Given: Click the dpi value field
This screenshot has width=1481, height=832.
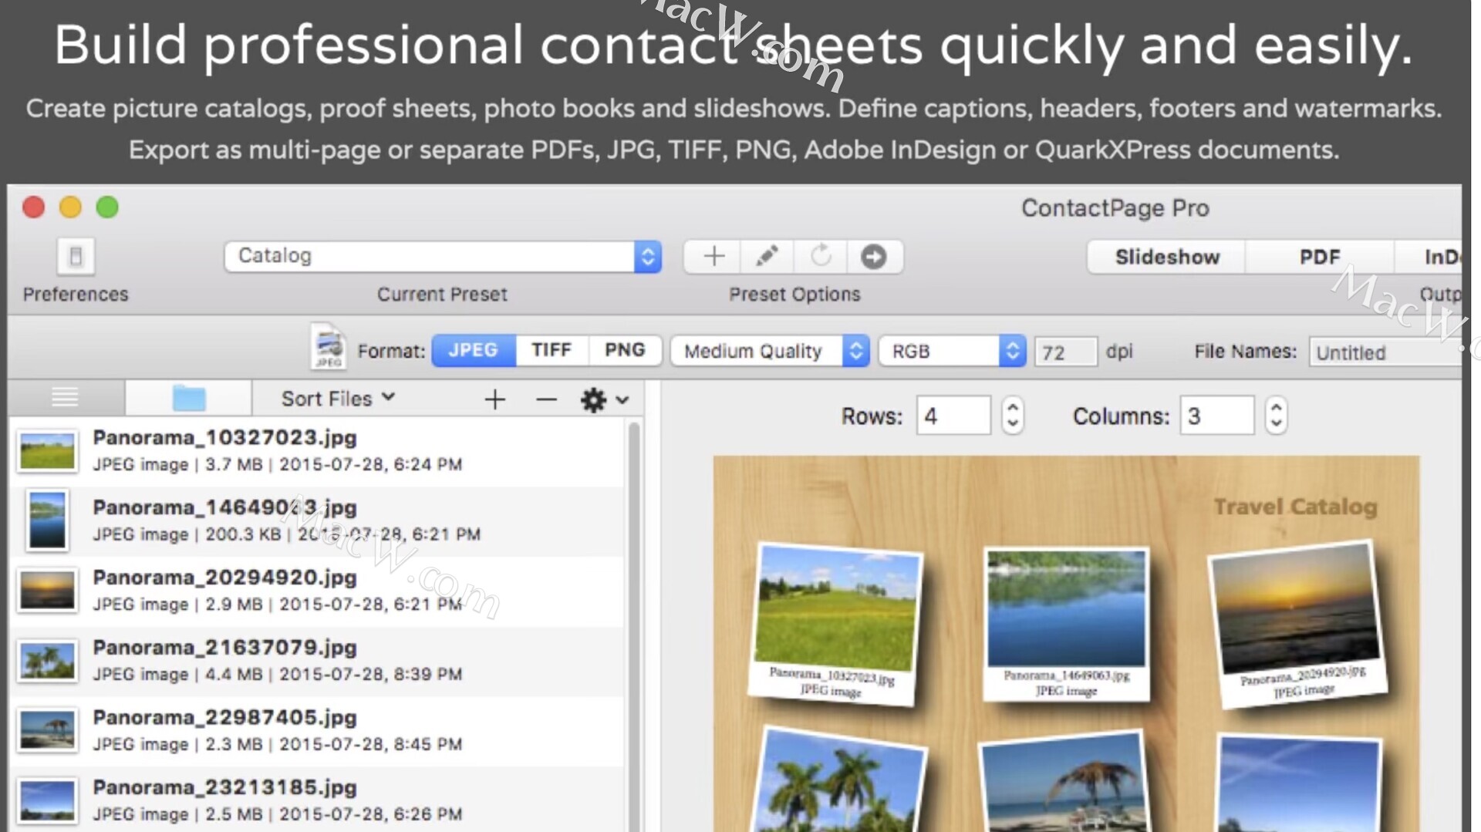Looking at the screenshot, I should 1065,352.
